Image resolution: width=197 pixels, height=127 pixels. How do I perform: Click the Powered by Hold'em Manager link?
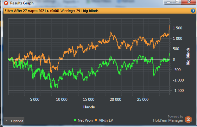[168, 118]
